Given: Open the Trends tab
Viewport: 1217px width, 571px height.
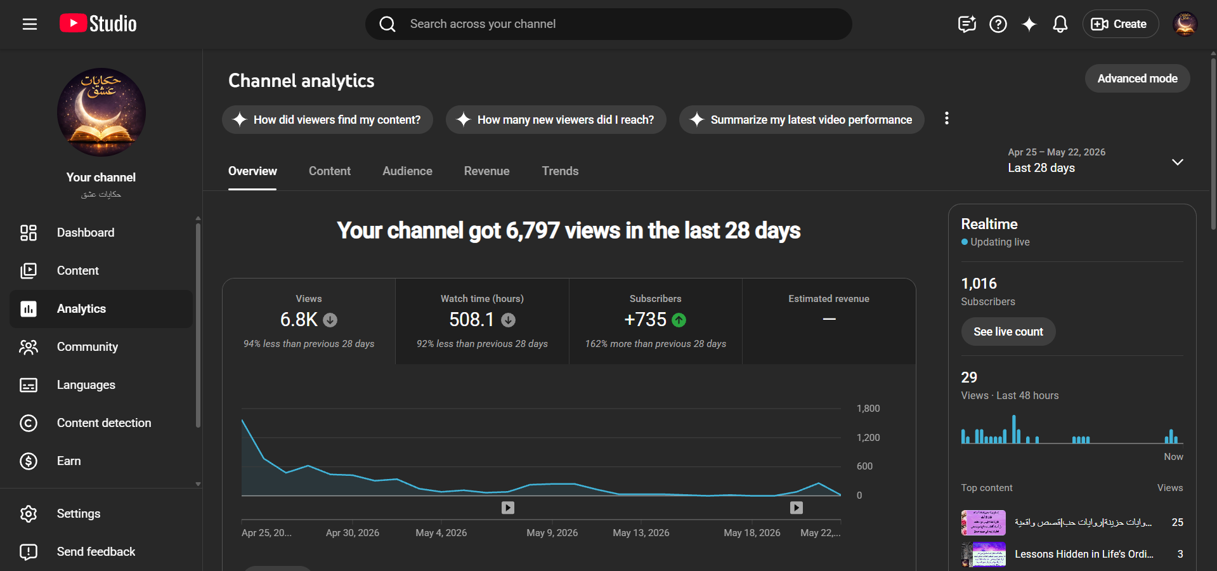Looking at the screenshot, I should (560, 171).
